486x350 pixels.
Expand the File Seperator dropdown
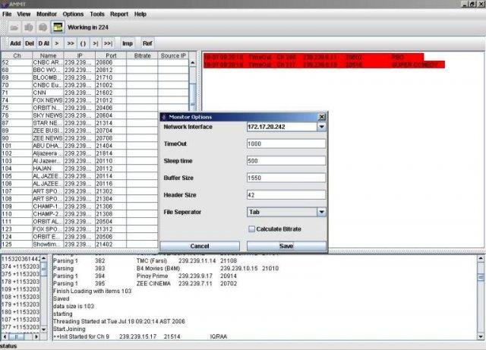(x=321, y=212)
